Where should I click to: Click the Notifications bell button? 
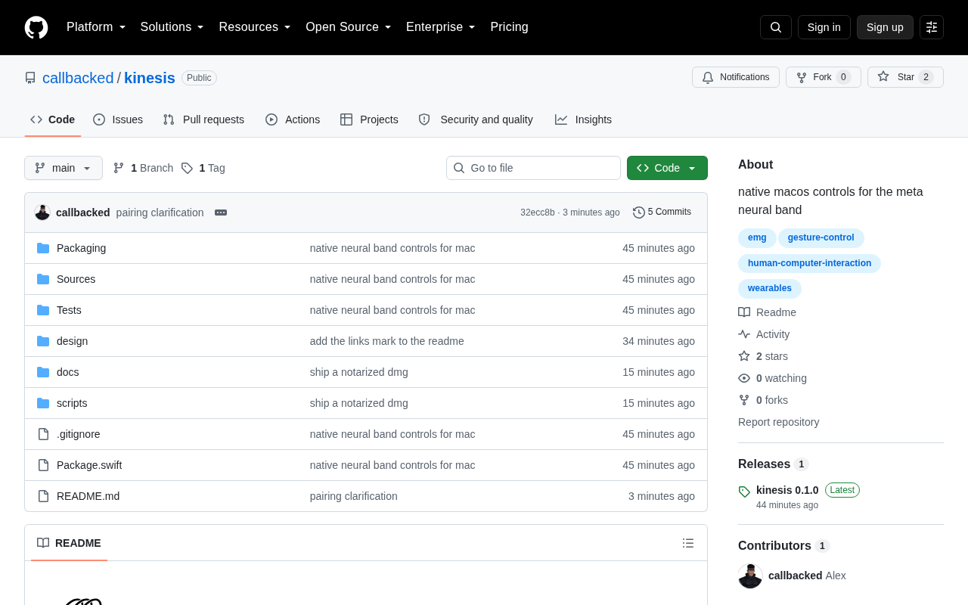point(736,77)
